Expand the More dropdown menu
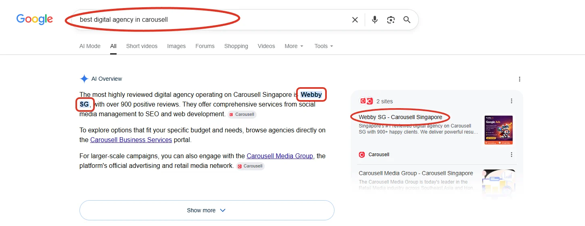Viewport: 585px width, 226px height. 294,46
